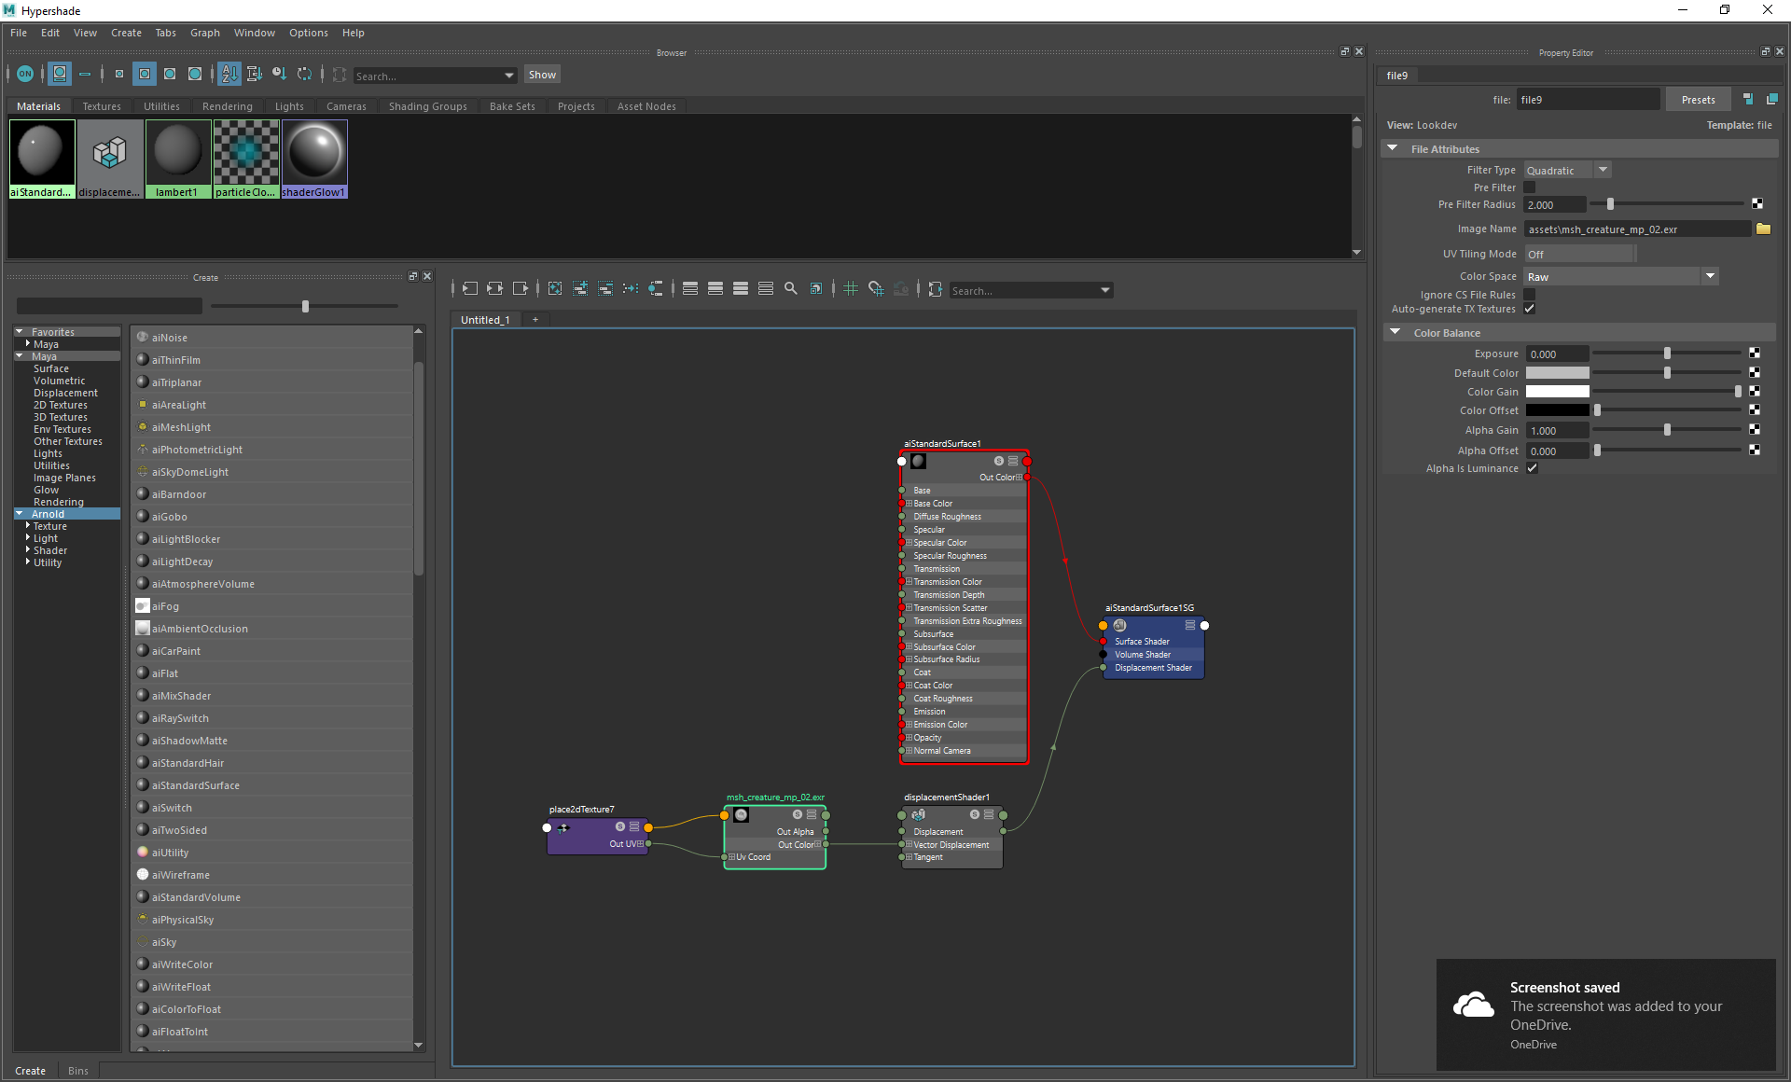Enable the Pre Filter checkbox
Viewport: 1791px width, 1082px height.
[x=1529, y=187]
